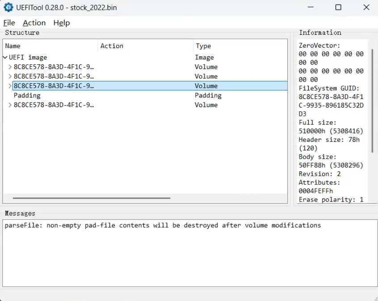Click the Type column header
Image resolution: width=378 pixels, height=301 pixels.
[x=240, y=46]
